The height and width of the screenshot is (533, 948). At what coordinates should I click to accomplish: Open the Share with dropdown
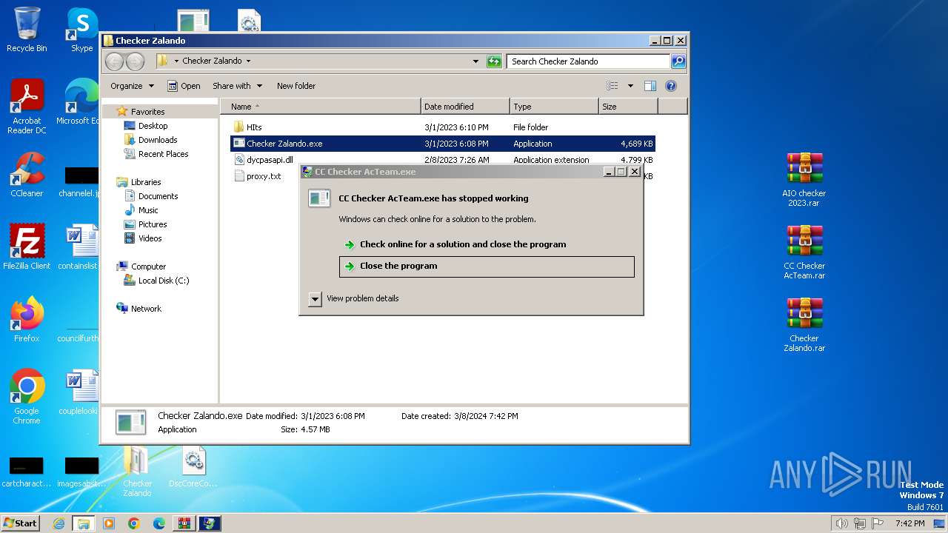click(237, 86)
